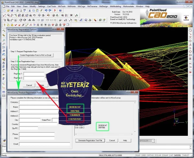Click Create Registration Form to FAX or Email
The width and height of the screenshot is (194, 158).
click(x=36, y=55)
